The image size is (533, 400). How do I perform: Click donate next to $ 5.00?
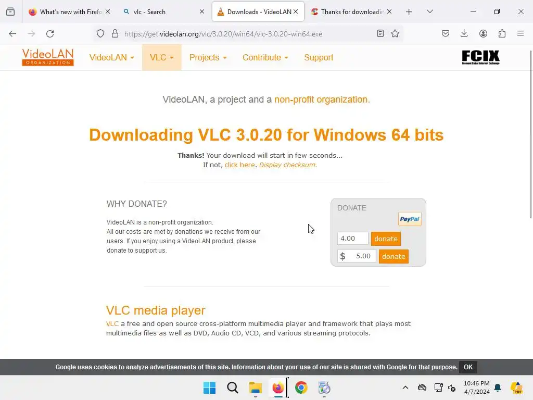394,256
